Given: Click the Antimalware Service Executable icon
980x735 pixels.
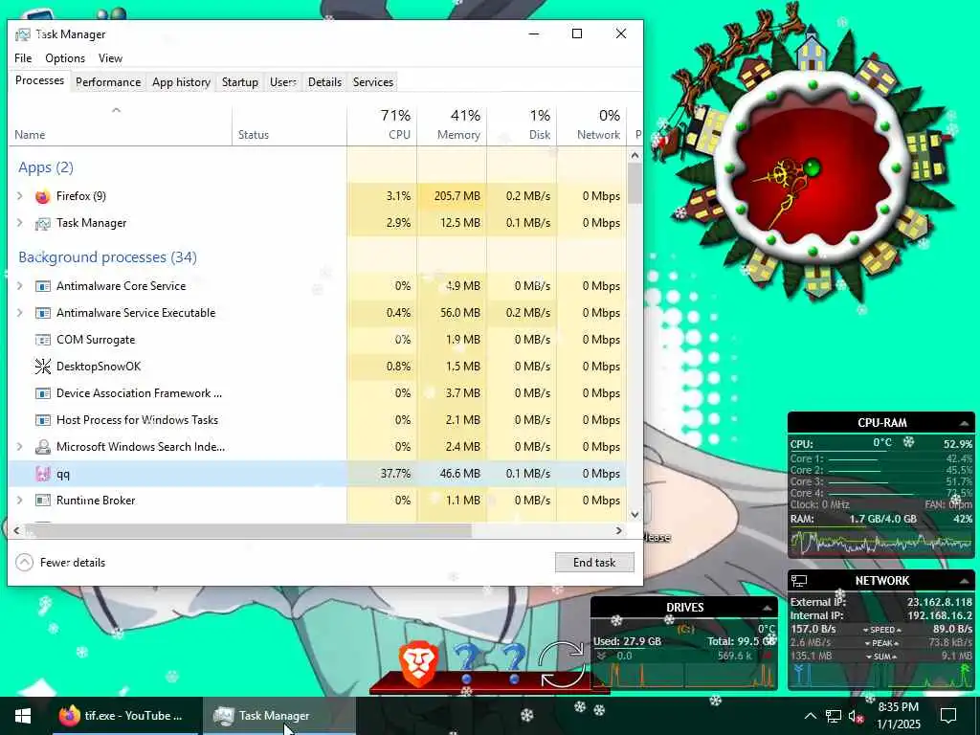Looking at the screenshot, I should pyautogui.click(x=42, y=313).
